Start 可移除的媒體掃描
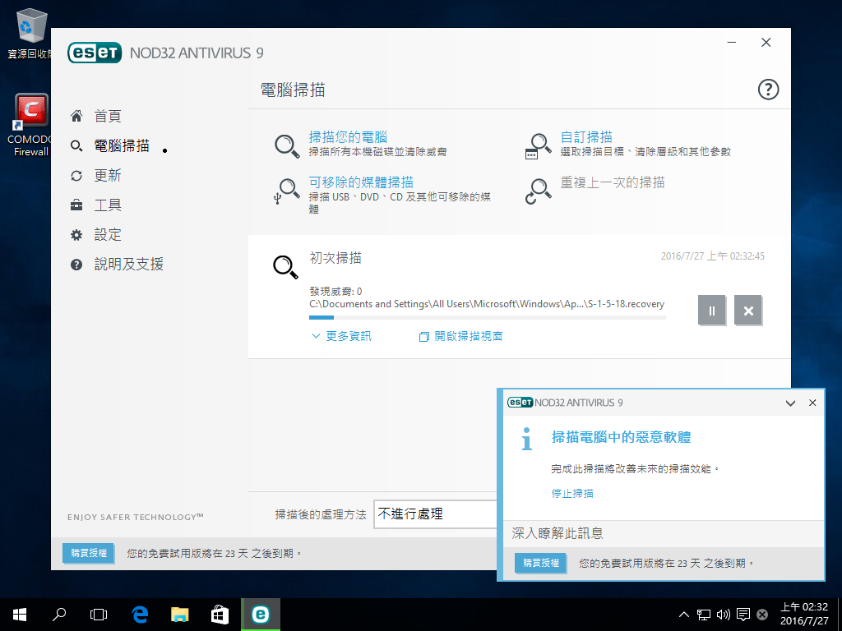The height and width of the screenshot is (631, 842). click(x=361, y=182)
